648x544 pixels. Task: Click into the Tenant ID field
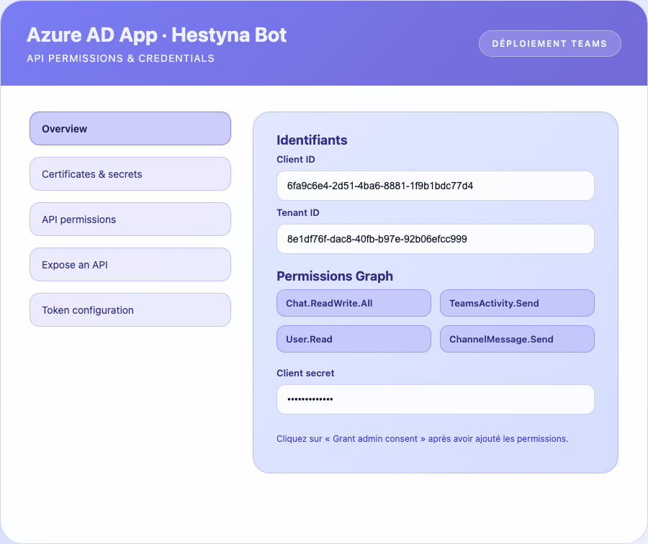click(435, 239)
